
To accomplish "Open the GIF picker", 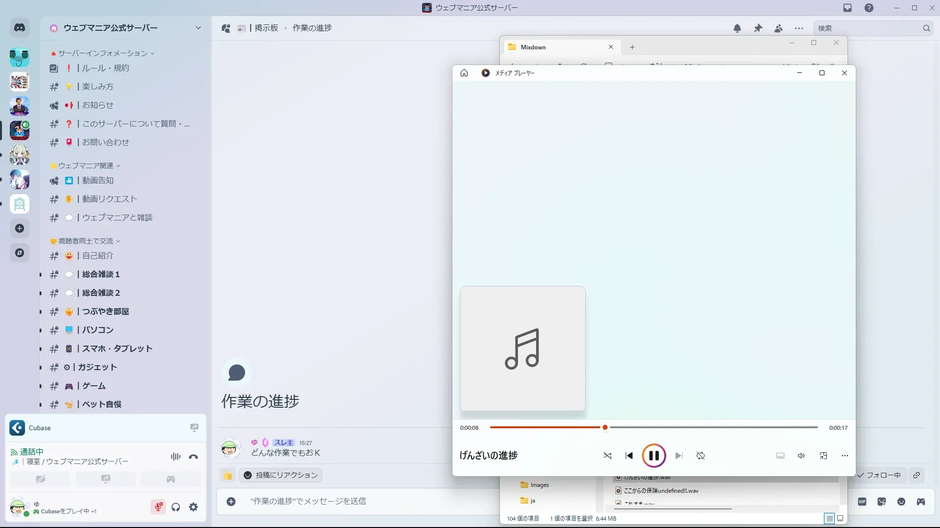I will click(x=862, y=502).
